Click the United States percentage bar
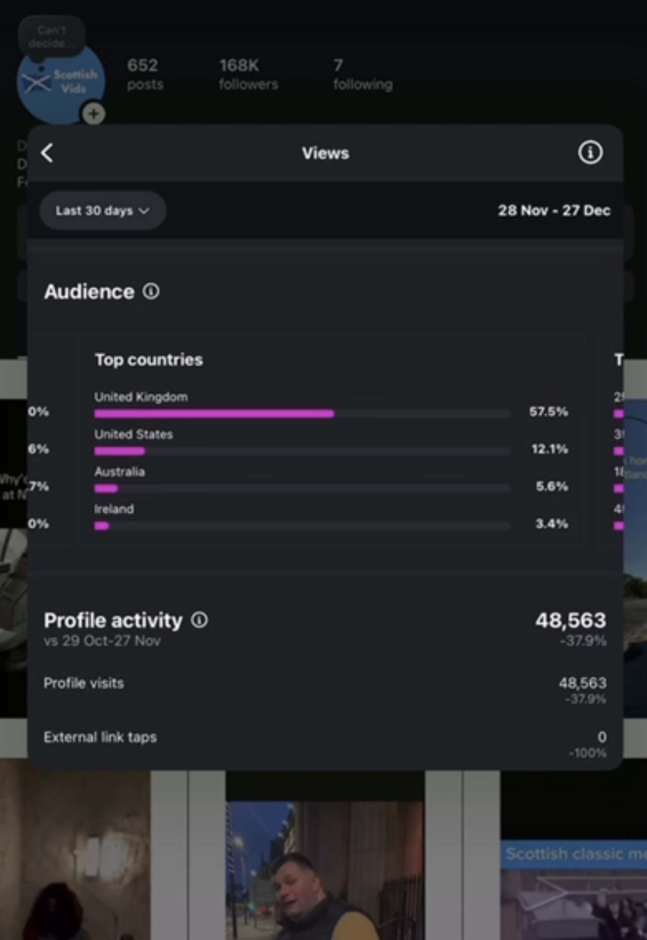This screenshot has height=940, width=647. (302, 451)
